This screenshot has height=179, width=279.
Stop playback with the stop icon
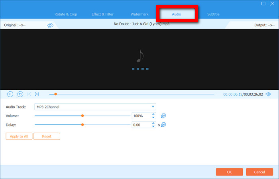[20, 94]
